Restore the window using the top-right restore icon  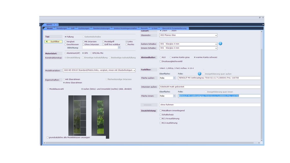coord(260,18)
